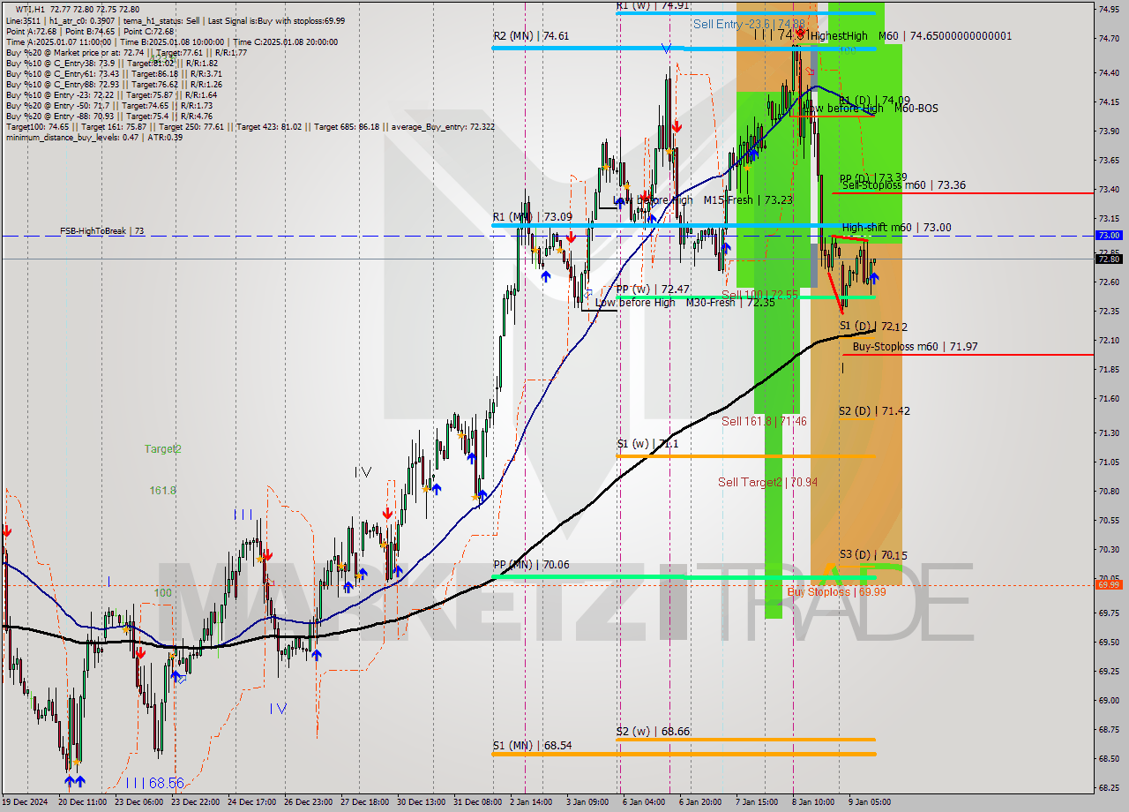The image size is (1129, 812).
Task: Click the 'S3 (D) | 70.15' label
Action: click(873, 555)
